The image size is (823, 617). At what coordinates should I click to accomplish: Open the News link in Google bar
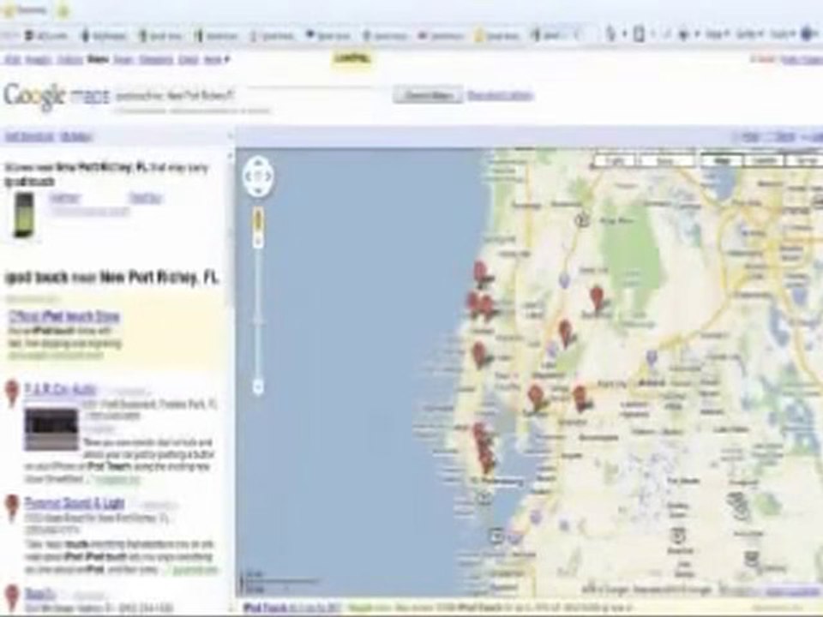pyautogui.click(x=123, y=60)
